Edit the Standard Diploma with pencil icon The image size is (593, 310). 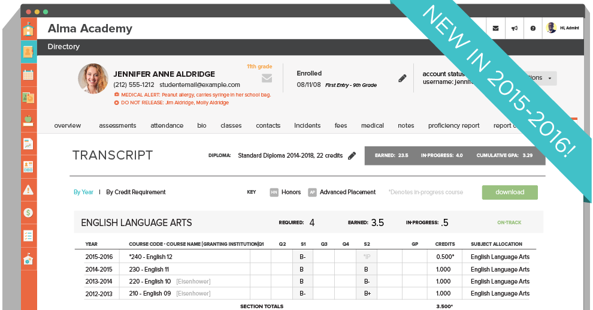(352, 156)
